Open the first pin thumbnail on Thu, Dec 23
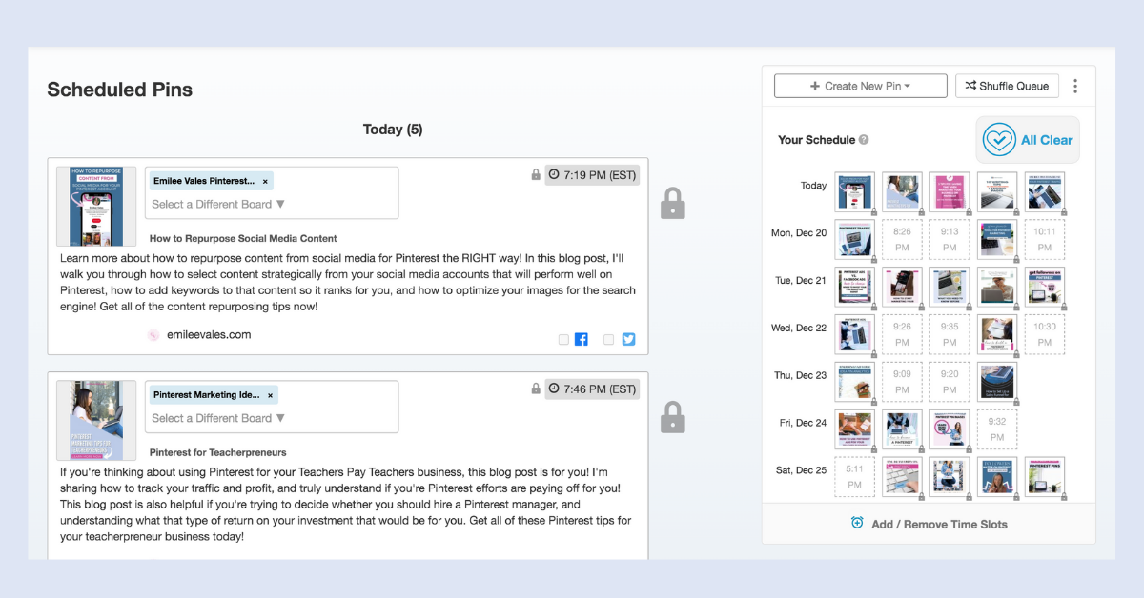 [x=854, y=382]
